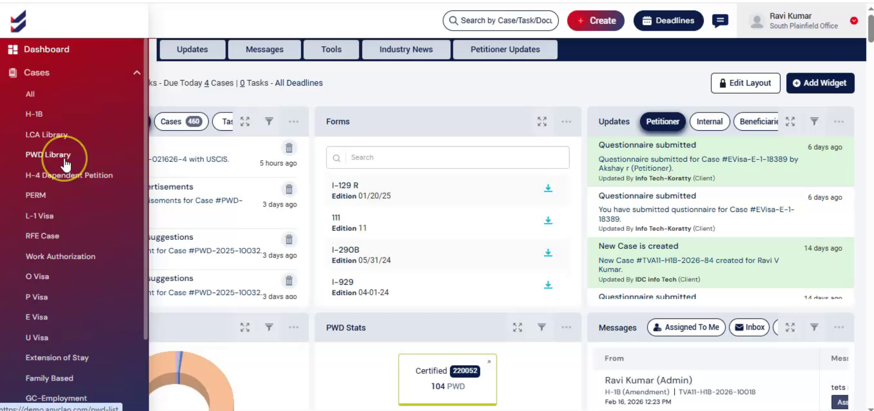Select Petitioner filter in Updates widget
874x411 pixels.
coord(662,122)
